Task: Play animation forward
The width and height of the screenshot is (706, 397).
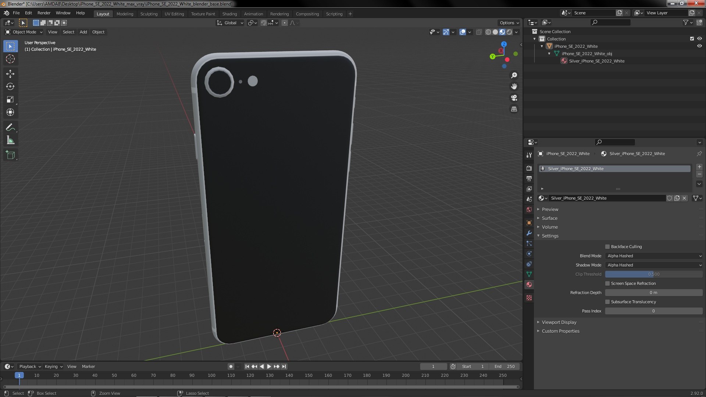Action: (269, 366)
